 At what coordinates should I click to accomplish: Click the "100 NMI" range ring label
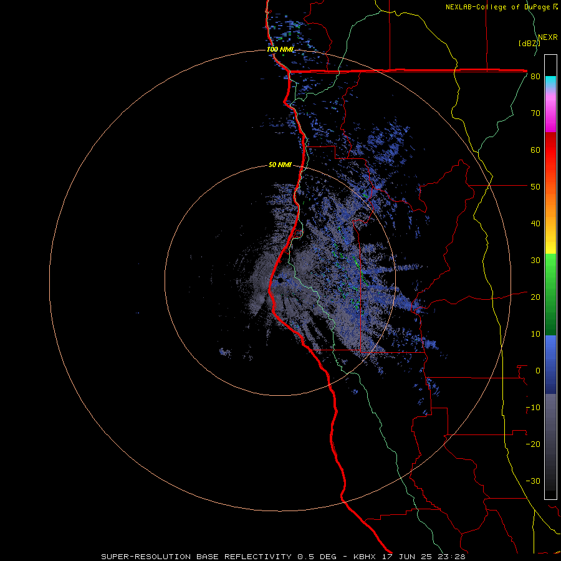(x=280, y=49)
